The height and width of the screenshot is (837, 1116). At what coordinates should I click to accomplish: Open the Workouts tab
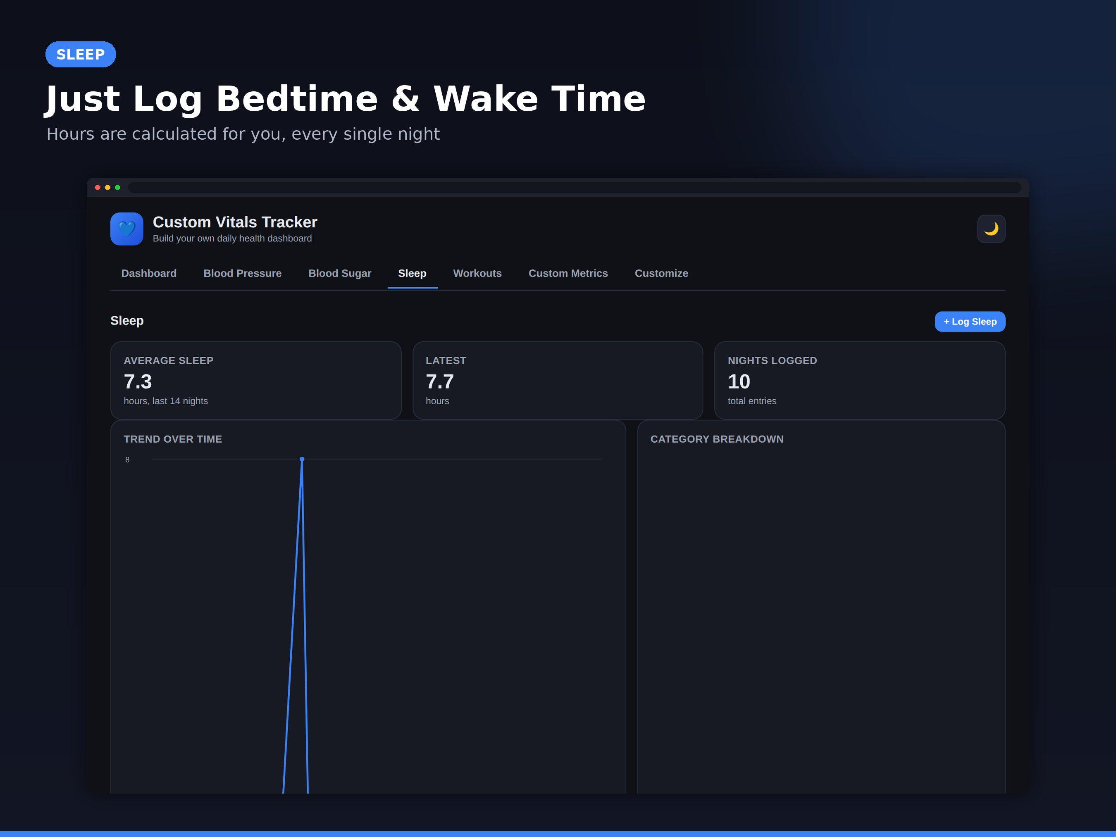[477, 274]
